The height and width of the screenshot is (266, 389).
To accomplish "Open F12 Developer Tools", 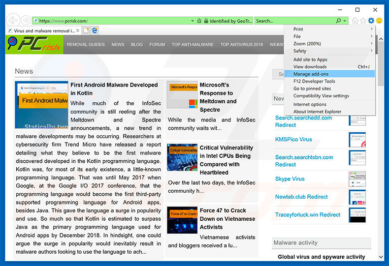I will point(330,81).
